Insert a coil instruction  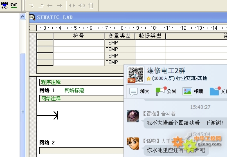click(x=82, y=6)
